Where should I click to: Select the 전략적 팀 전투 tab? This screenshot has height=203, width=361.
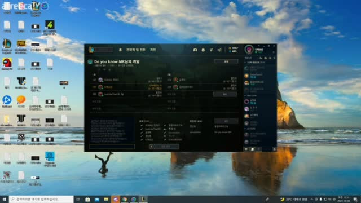tap(135, 50)
